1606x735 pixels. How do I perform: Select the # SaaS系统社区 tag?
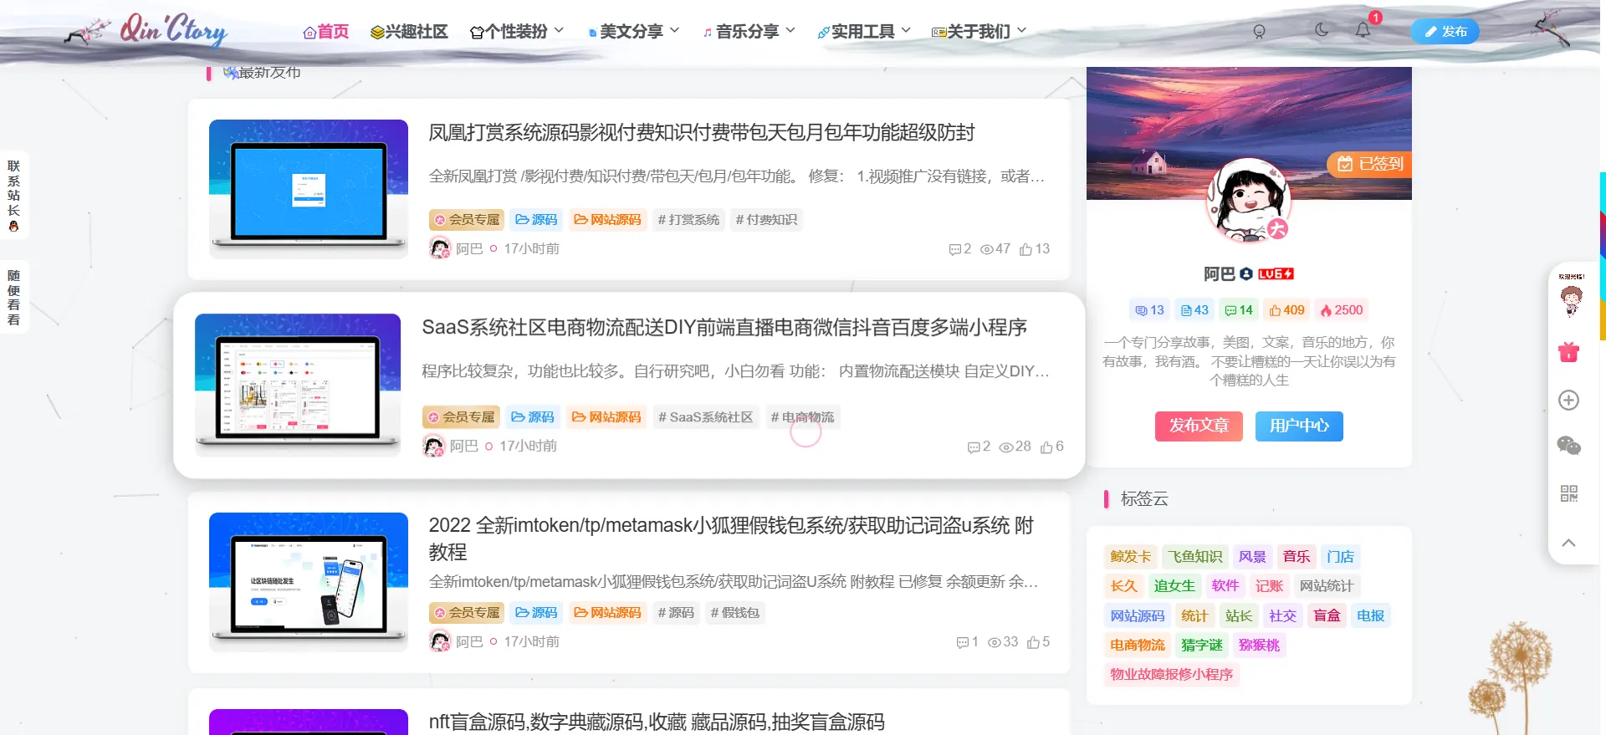tap(705, 417)
